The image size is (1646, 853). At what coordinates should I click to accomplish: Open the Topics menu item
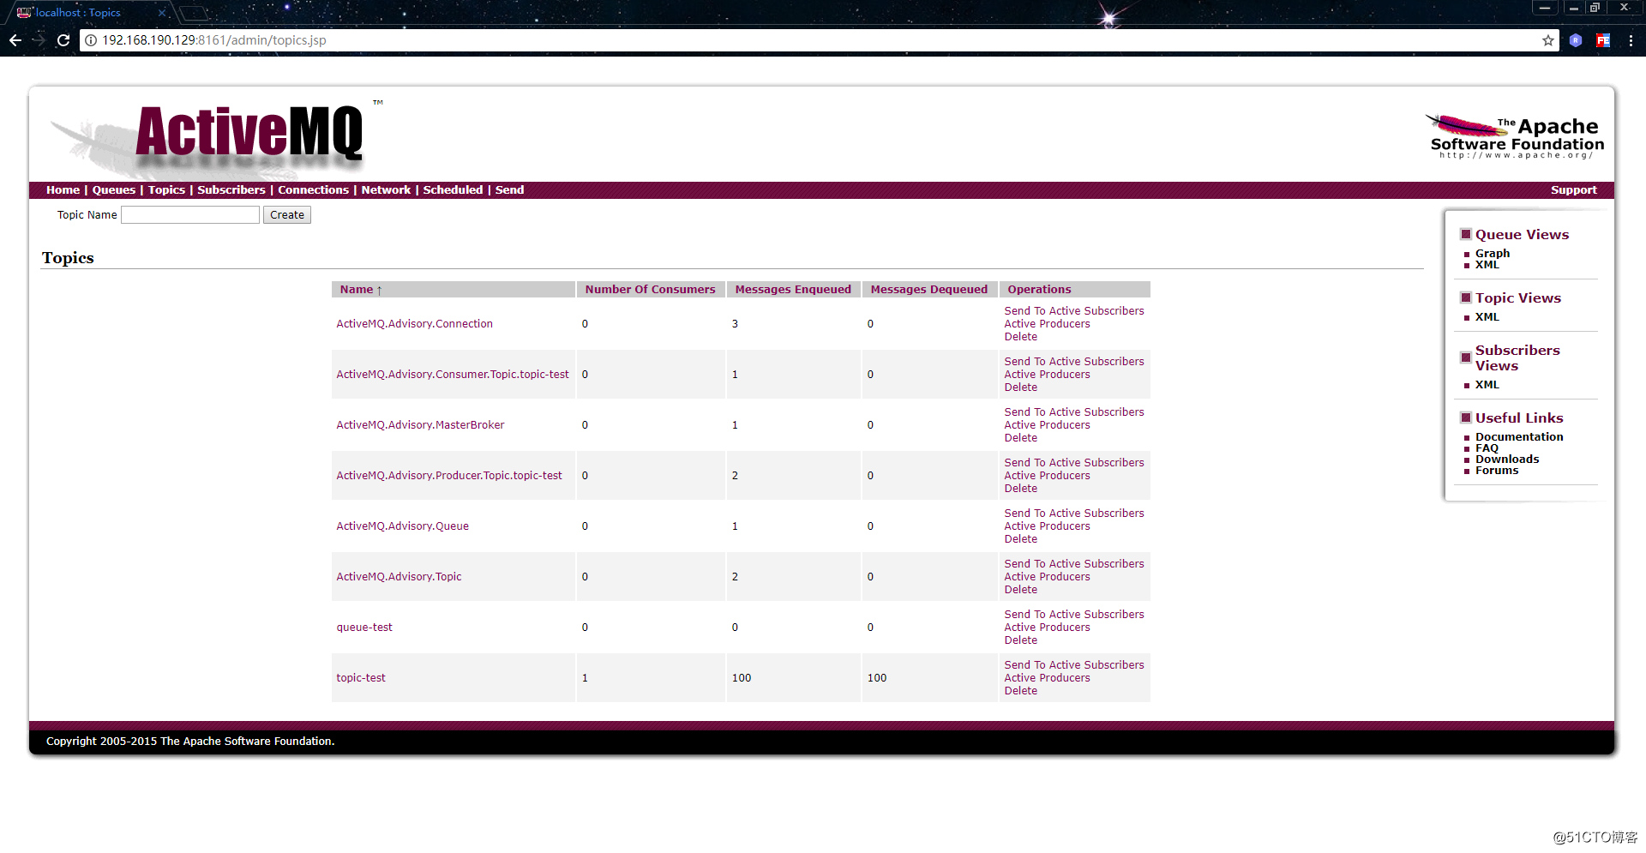pos(166,190)
